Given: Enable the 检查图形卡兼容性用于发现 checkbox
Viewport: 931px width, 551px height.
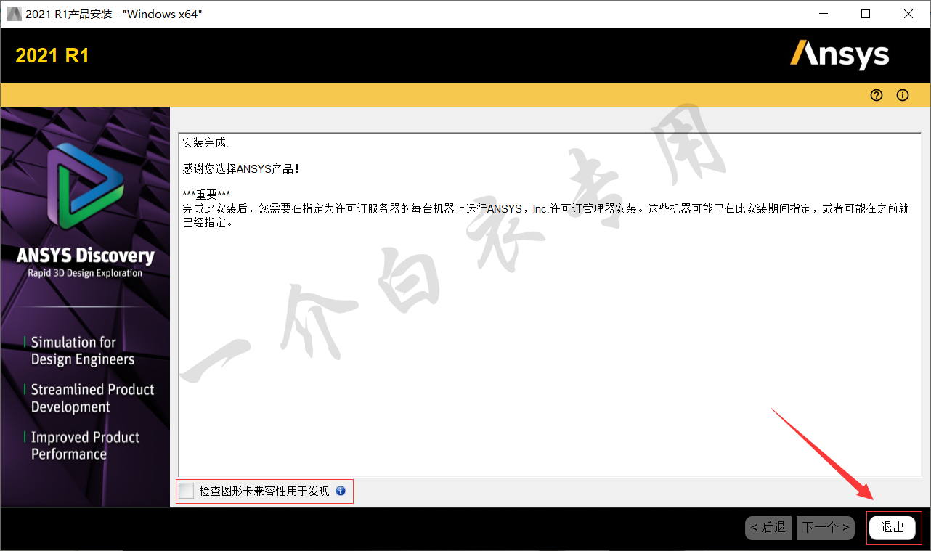Looking at the screenshot, I should pos(187,491).
